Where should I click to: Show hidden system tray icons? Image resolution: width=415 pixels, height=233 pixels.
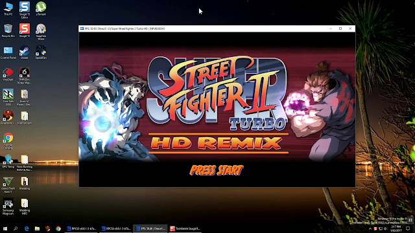[x=370, y=228]
